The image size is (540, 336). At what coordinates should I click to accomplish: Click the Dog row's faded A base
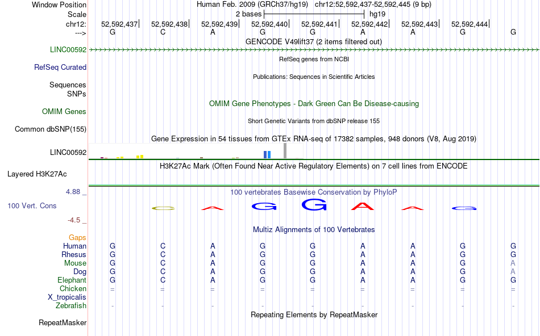[513, 272]
